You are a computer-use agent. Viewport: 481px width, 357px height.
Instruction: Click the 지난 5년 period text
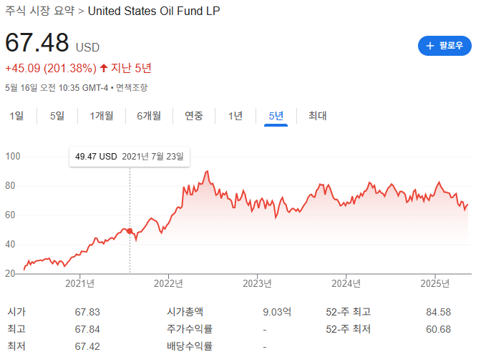coord(131,68)
